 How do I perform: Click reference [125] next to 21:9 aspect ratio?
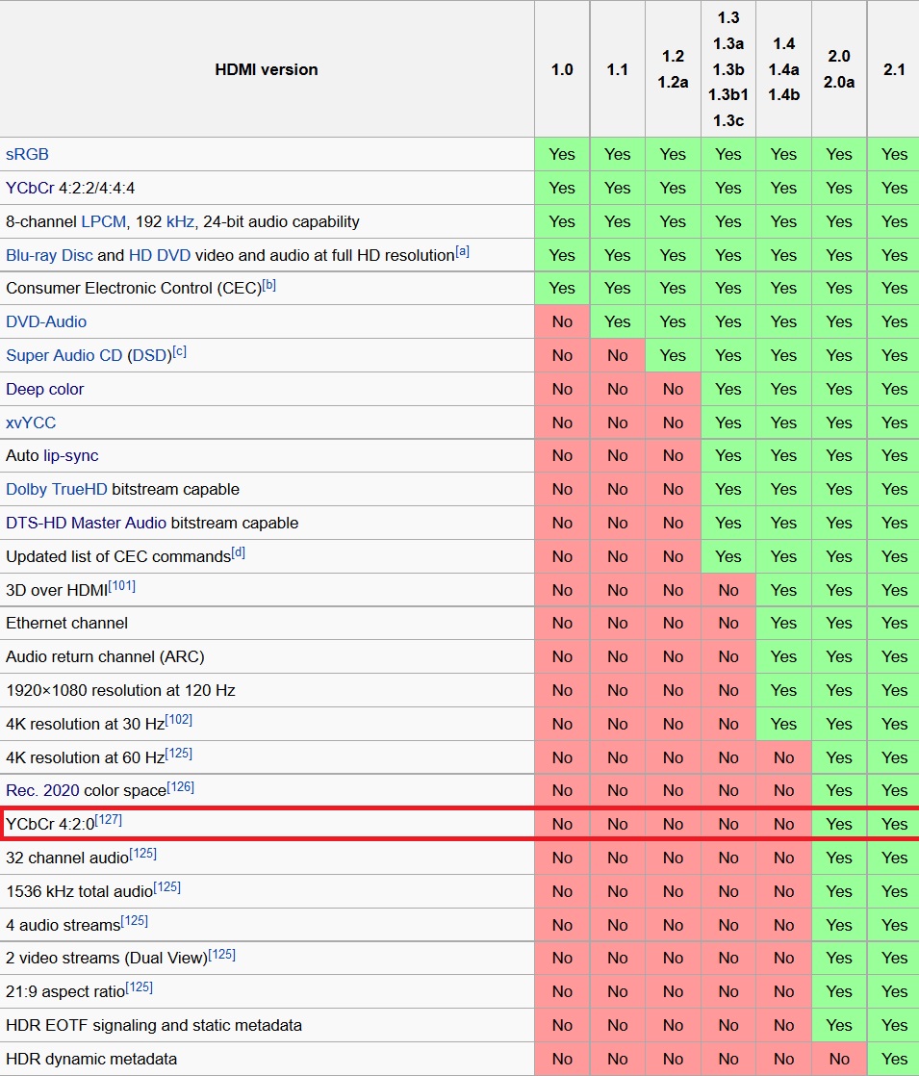pyautogui.click(x=140, y=986)
